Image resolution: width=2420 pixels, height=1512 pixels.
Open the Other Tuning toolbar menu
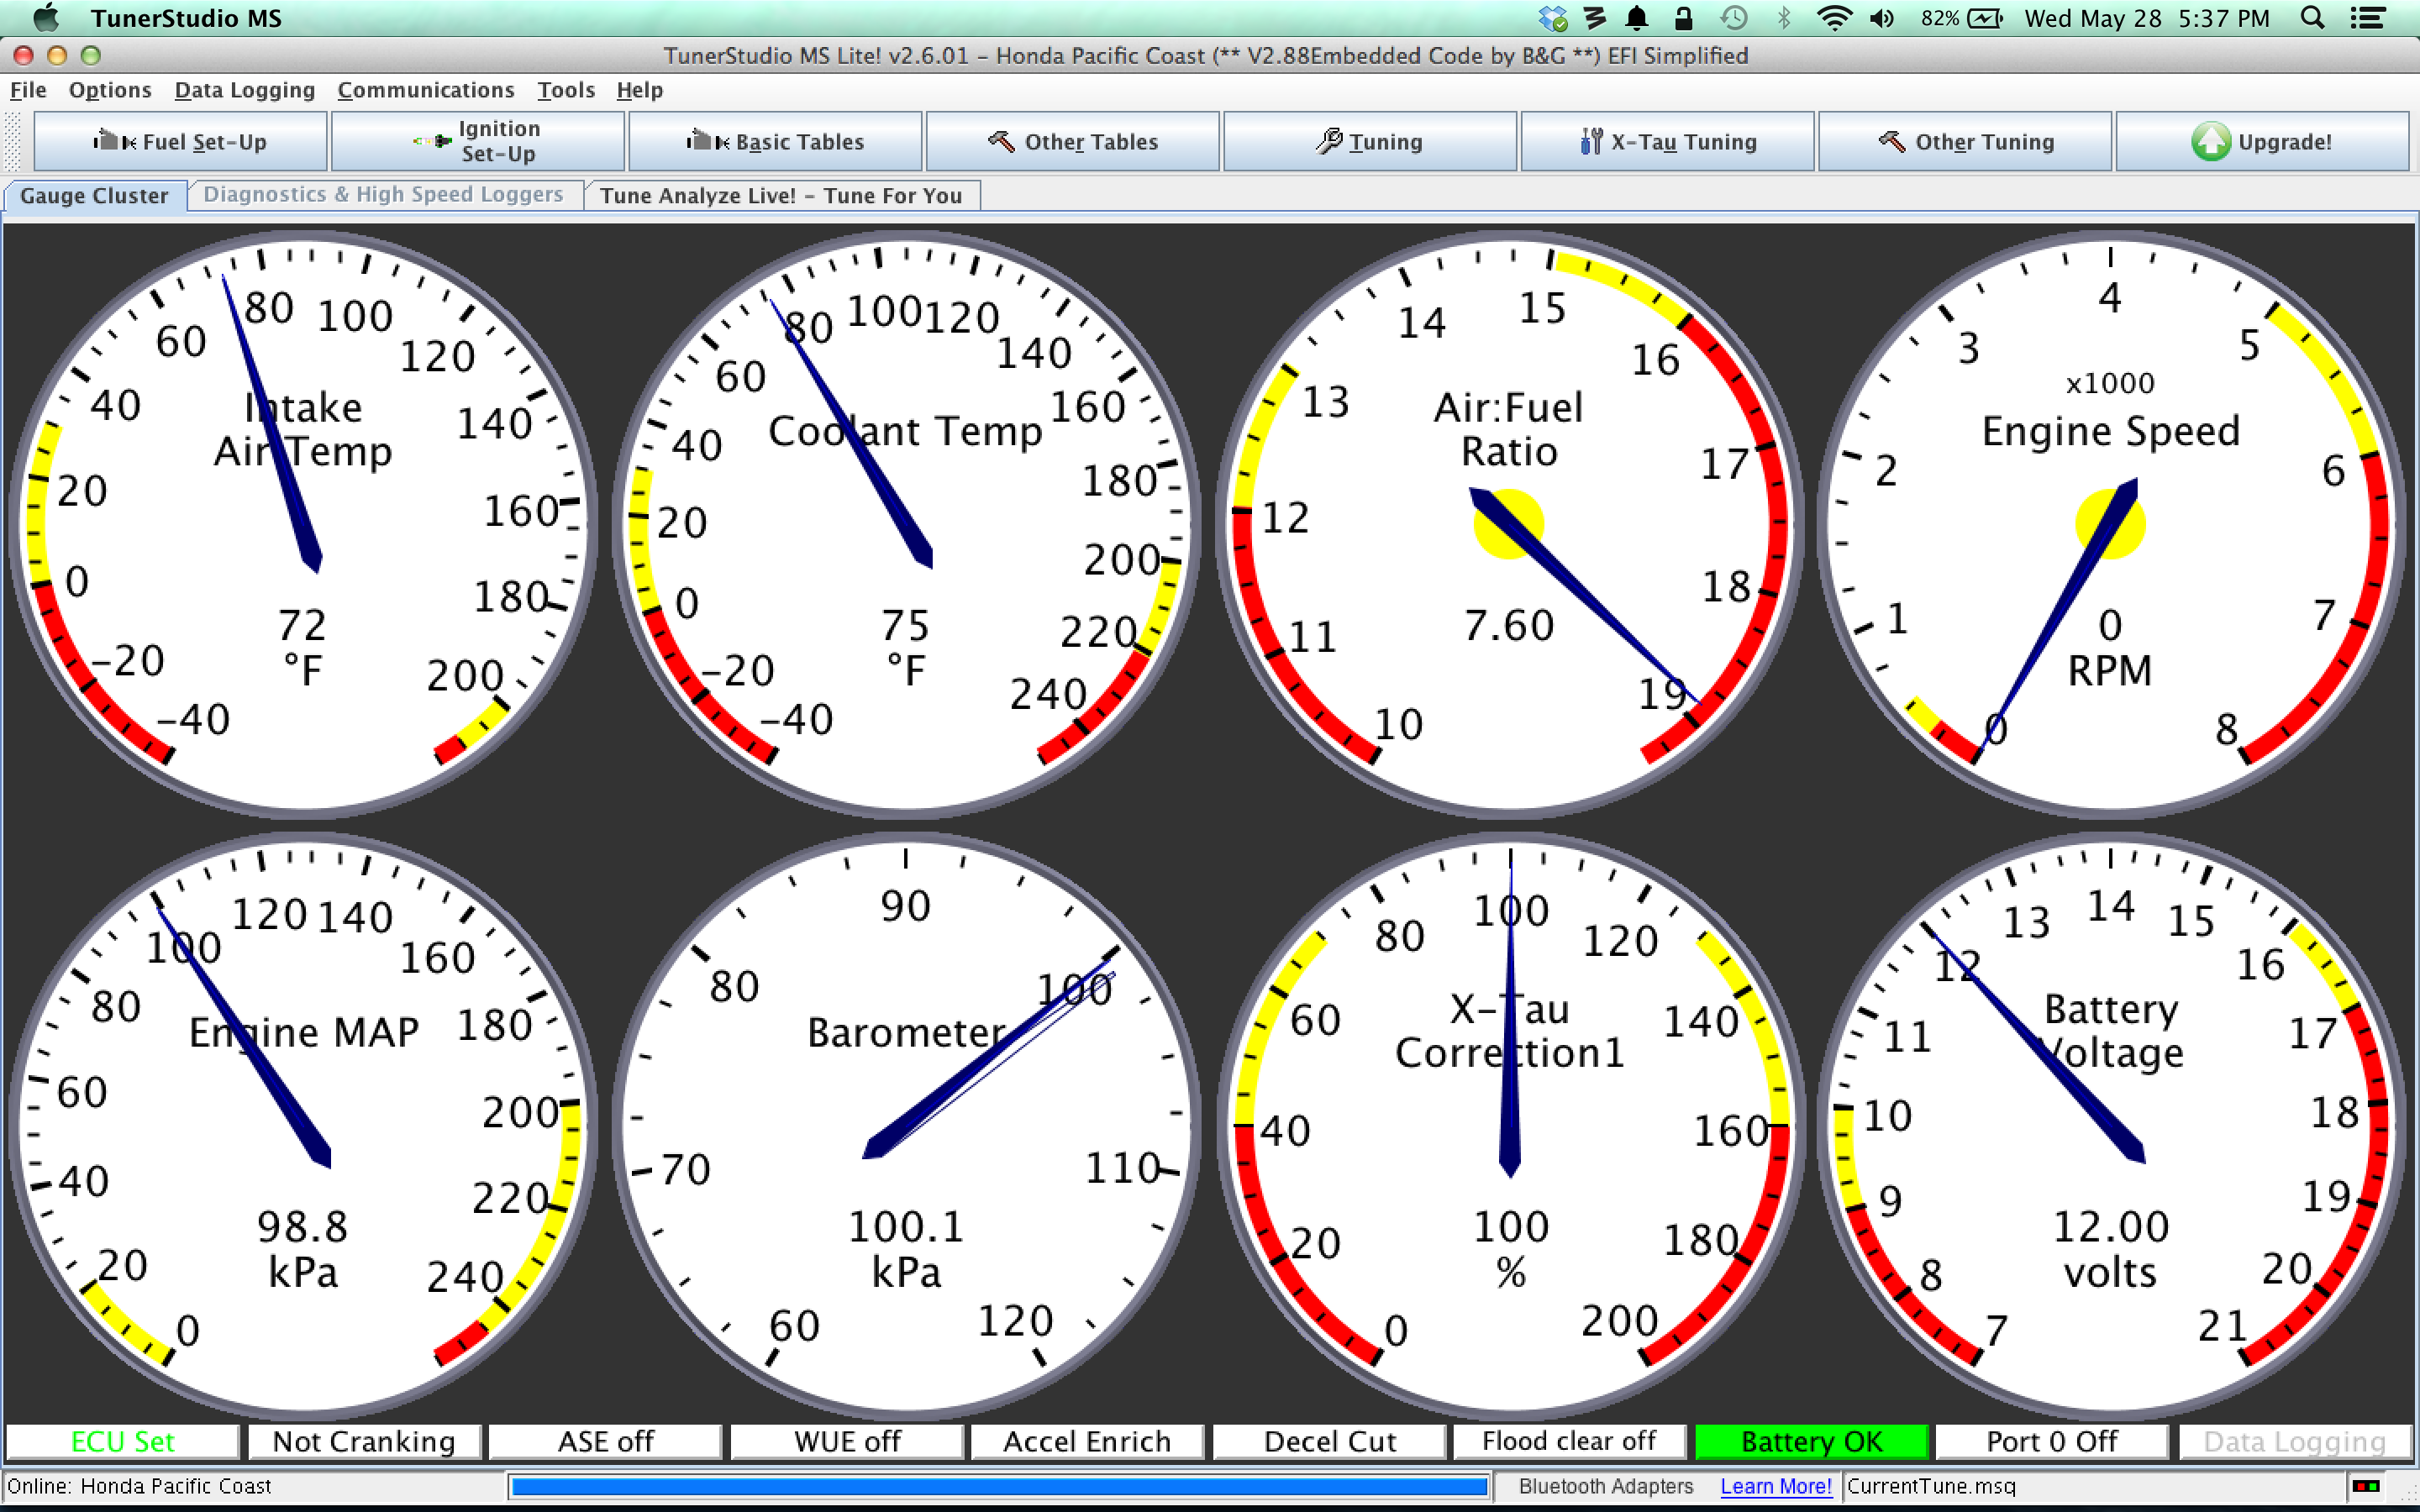point(1964,141)
